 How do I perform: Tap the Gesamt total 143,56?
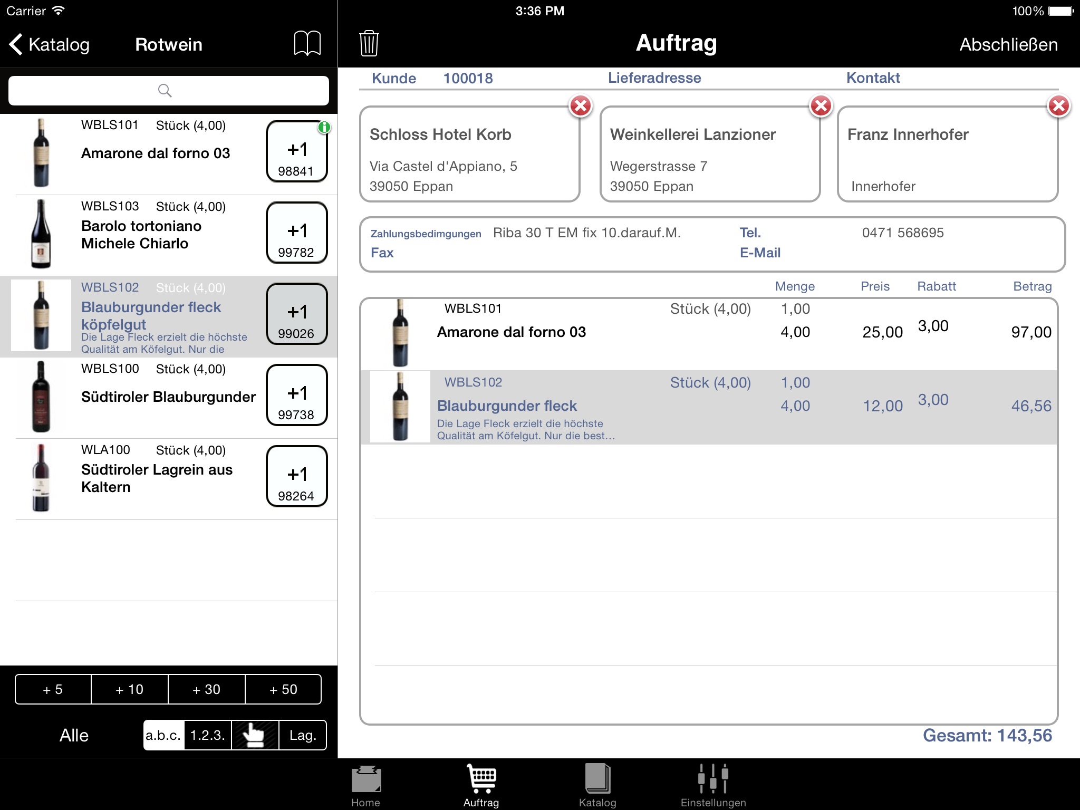(x=987, y=735)
